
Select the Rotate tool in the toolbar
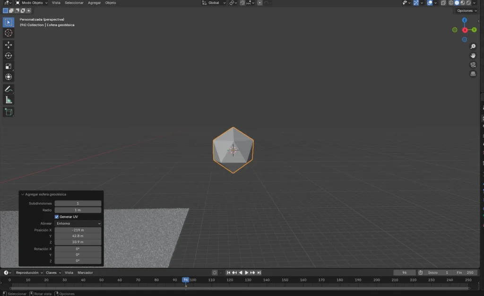9,56
